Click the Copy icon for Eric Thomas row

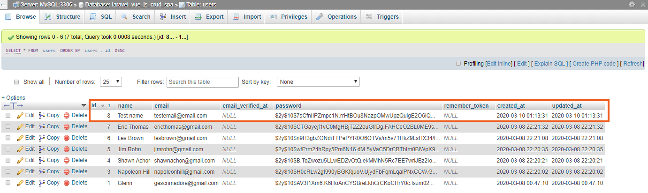(x=42, y=126)
